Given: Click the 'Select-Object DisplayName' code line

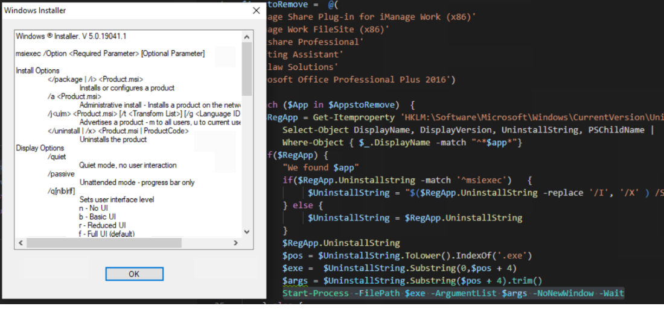Looking at the screenshot, I should pos(468,130).
